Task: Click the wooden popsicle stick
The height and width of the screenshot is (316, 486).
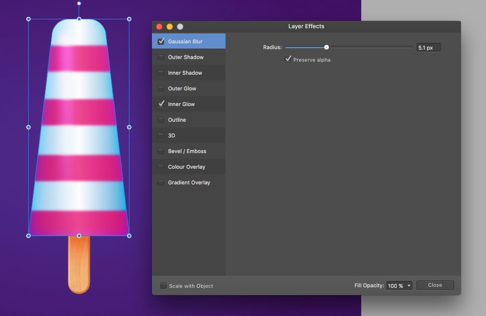Action: [x=79, y=265]
